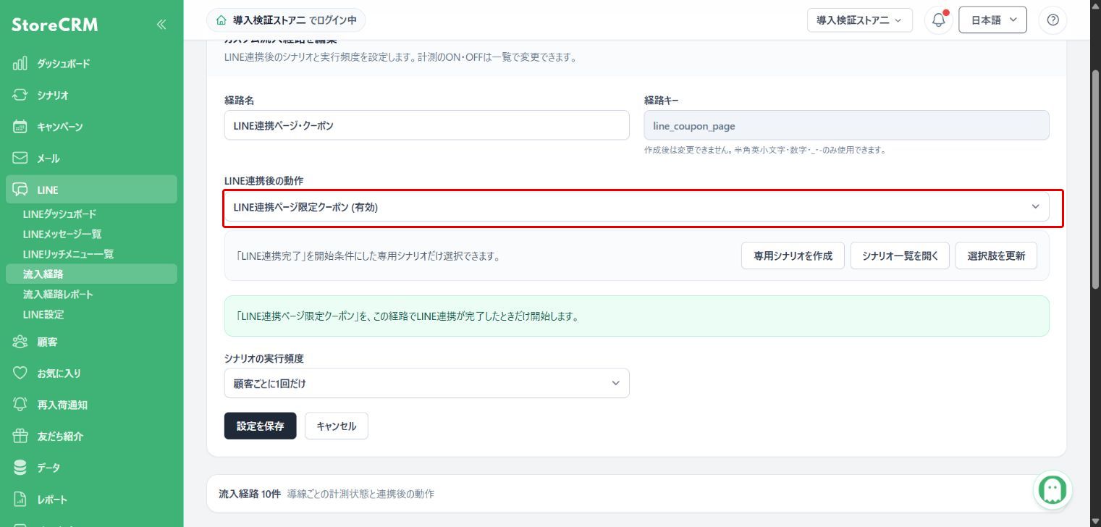Click the 再入荷通知 bell icon
This screenshot has width=1101, height=527.
(x=20, y=405)
